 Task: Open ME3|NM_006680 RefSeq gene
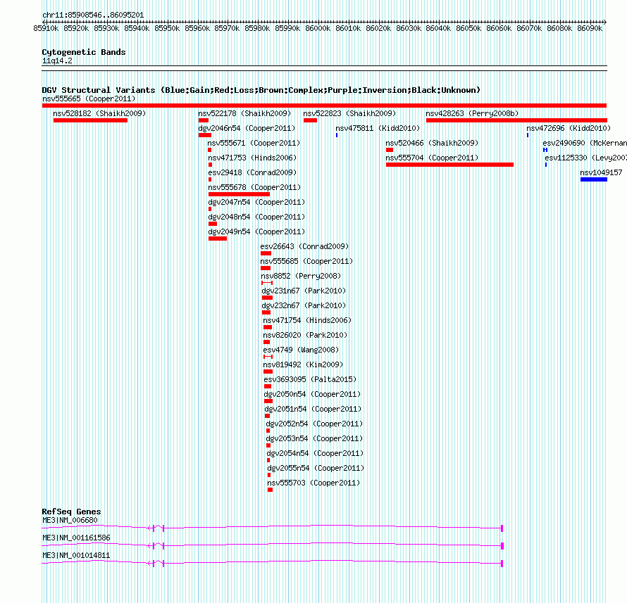click(x=70, y=520)
